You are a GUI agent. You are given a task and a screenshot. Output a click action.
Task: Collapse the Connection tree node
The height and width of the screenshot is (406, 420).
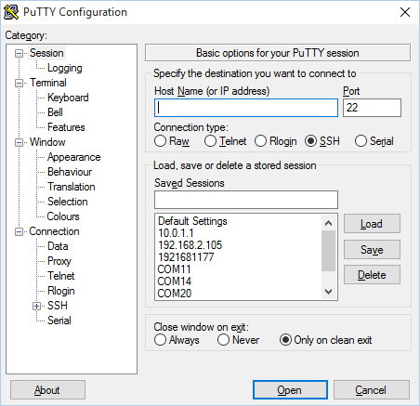point(19,231)
